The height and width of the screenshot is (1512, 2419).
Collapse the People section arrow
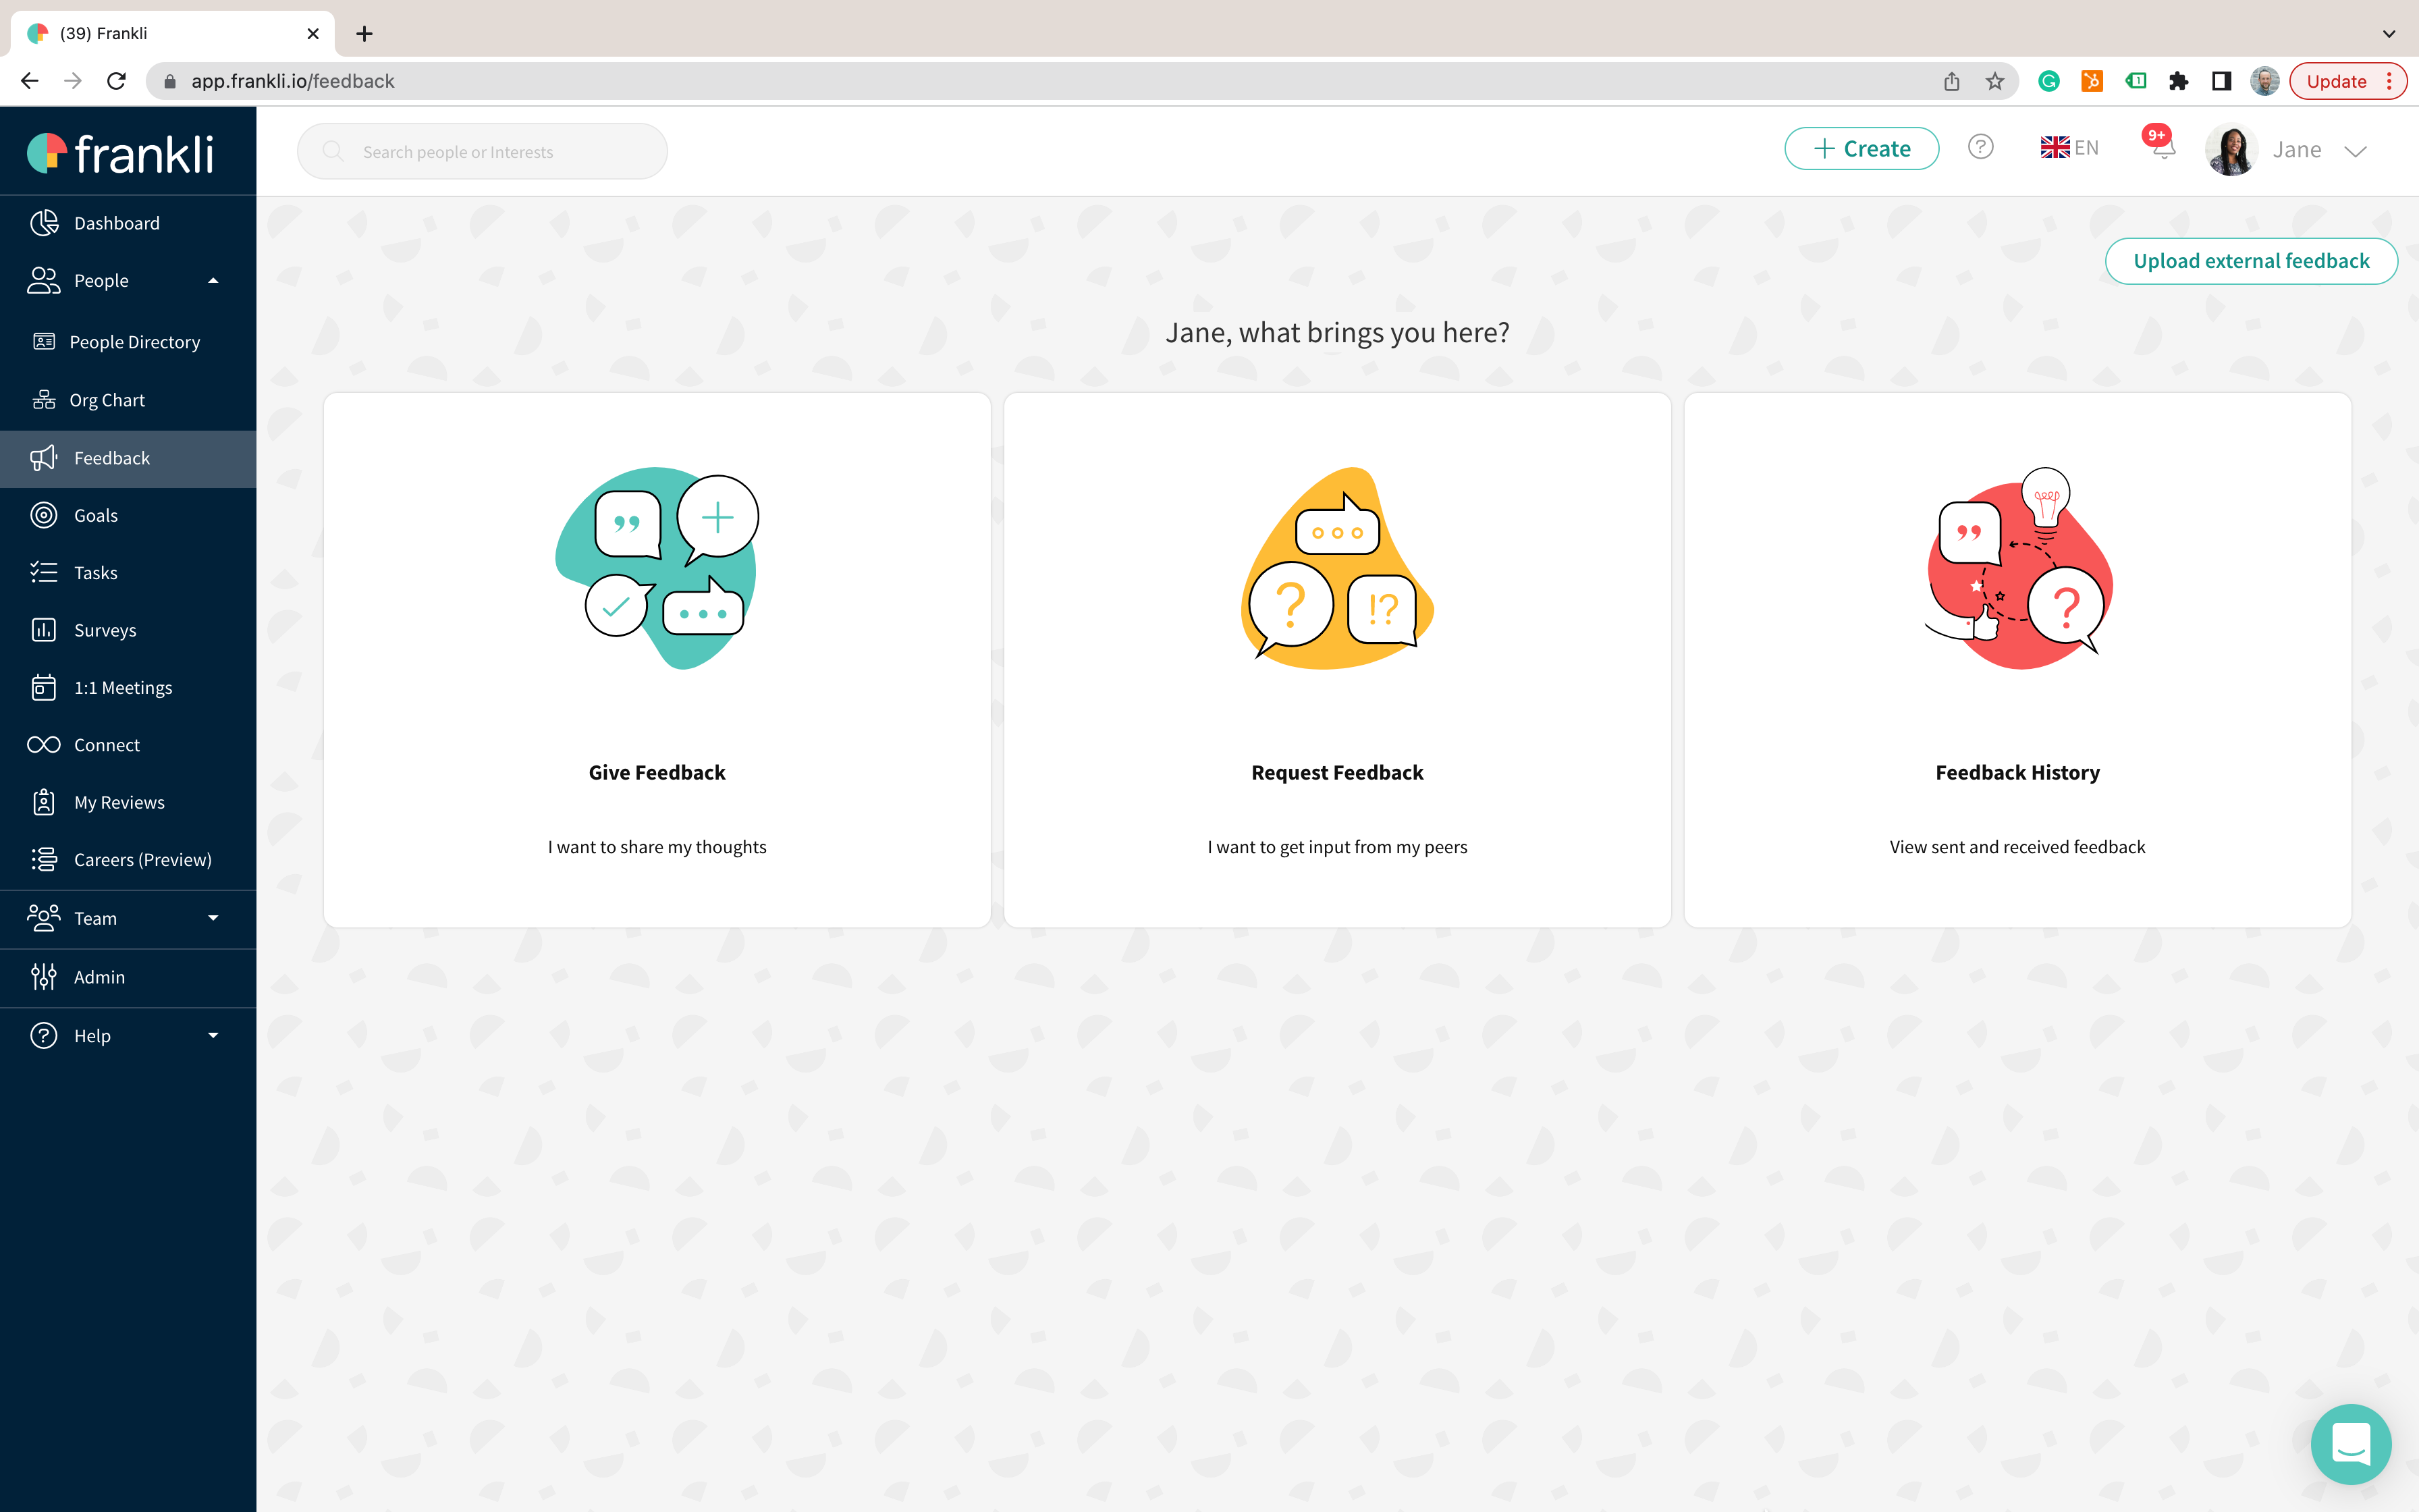[x=213, y=281]
